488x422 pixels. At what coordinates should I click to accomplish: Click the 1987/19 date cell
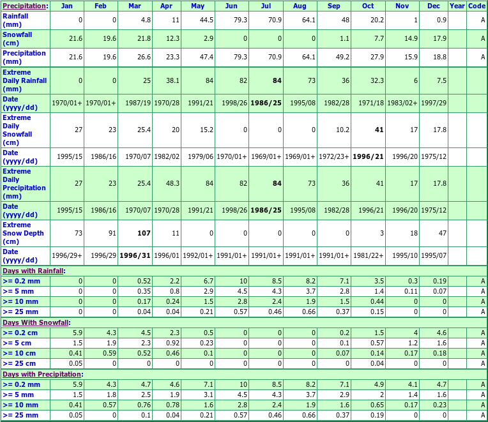[x=138, y=103]
